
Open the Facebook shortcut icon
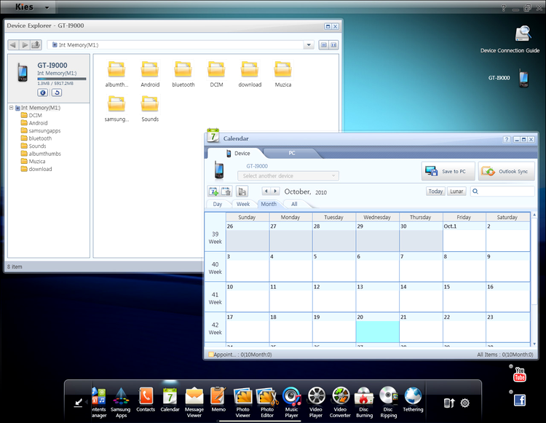[520, 400]
